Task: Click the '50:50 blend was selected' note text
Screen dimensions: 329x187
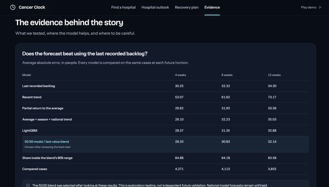Action: tap(150, 185)
